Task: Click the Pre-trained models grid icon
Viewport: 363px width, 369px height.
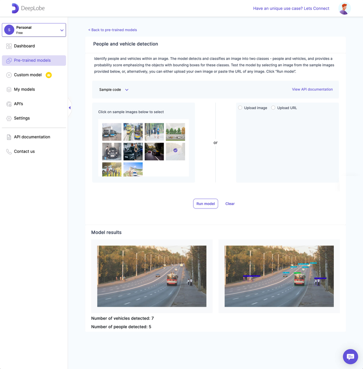Action: pos(8,60)
